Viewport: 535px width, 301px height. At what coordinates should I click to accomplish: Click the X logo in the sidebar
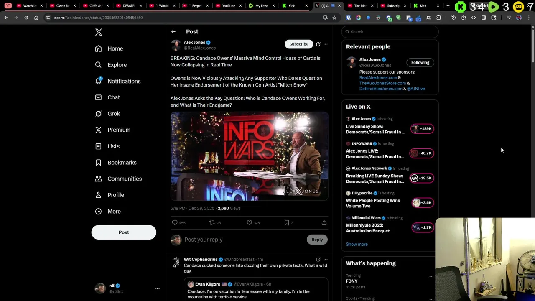(99, 32)
